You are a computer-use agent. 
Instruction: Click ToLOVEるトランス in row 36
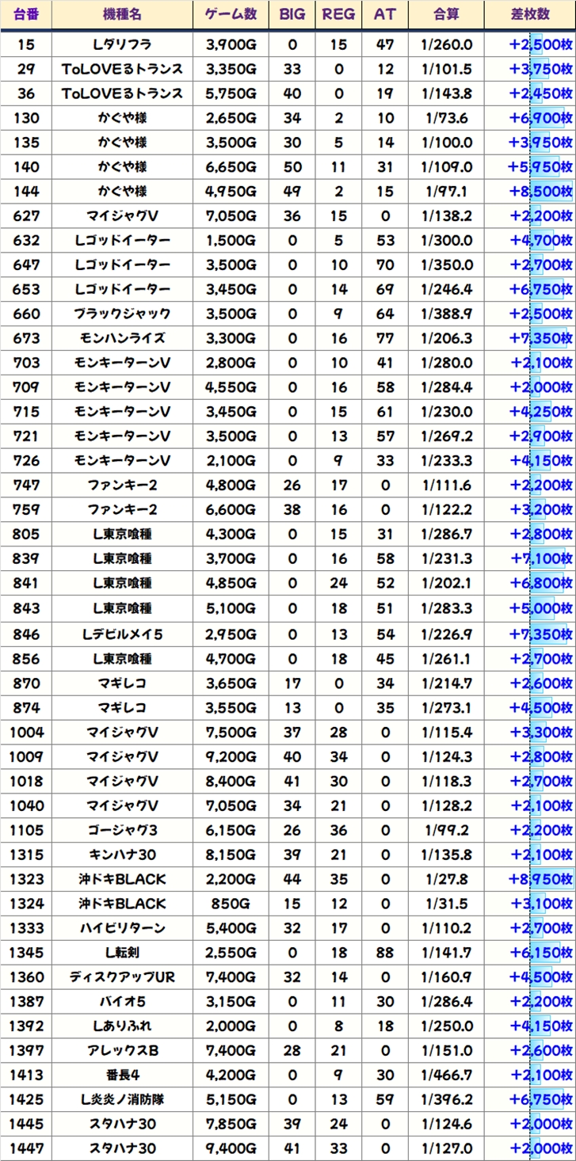tap(122, 93)
